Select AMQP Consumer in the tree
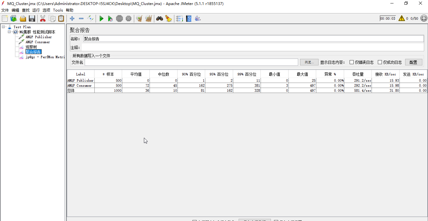Screen dimensions: 428x221 38,42
